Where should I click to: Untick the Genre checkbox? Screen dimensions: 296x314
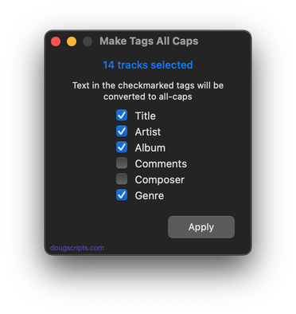click(x=122, y=195)
